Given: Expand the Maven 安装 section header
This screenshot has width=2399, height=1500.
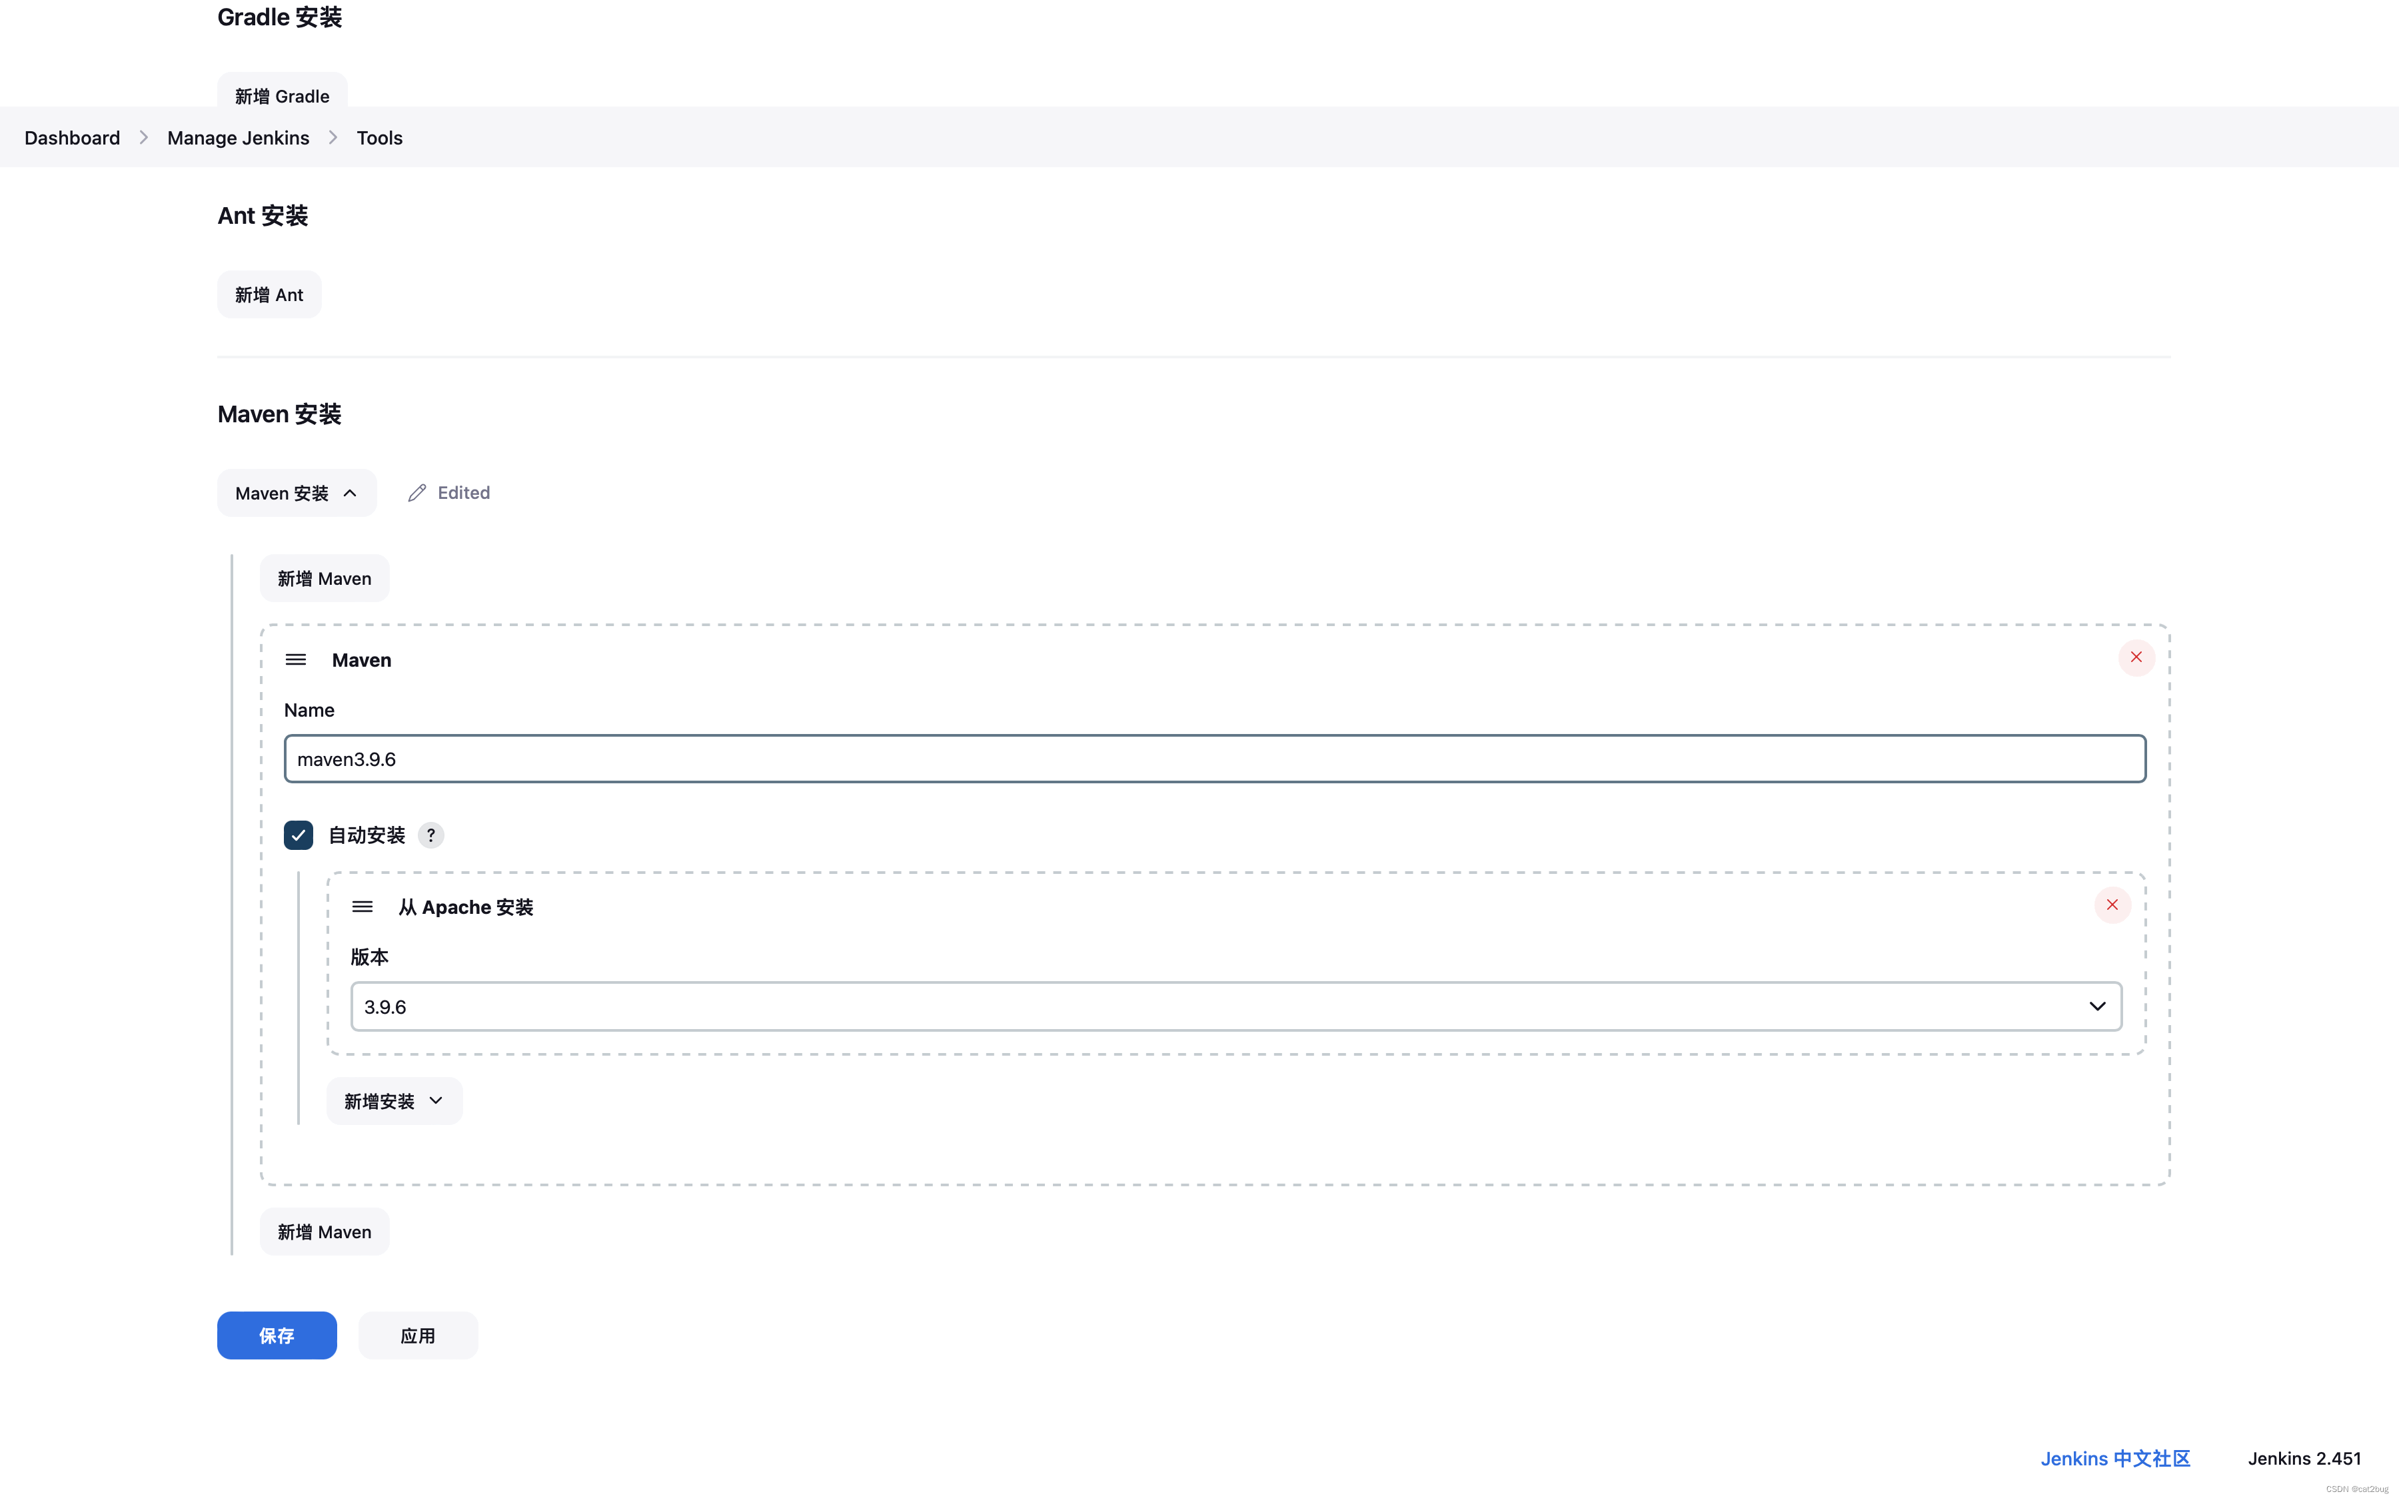Looking at the screenshot, I should tap(296, 492).
